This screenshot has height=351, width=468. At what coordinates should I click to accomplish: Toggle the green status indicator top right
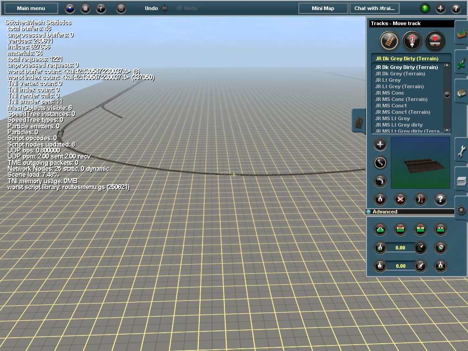pyautogui.click(x=425, y=8)
